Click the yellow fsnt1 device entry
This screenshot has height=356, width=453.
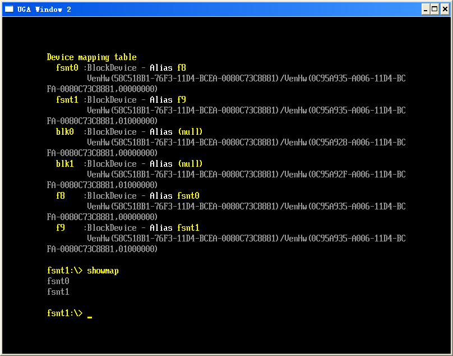(67, 100)
